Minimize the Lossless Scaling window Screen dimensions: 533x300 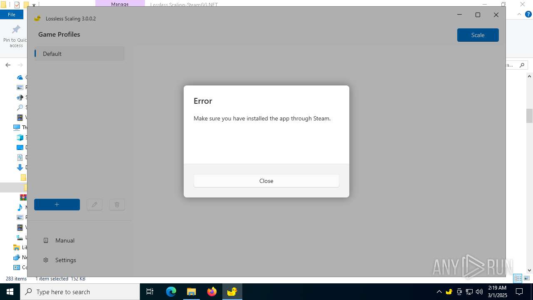click(x=459, y=15)
